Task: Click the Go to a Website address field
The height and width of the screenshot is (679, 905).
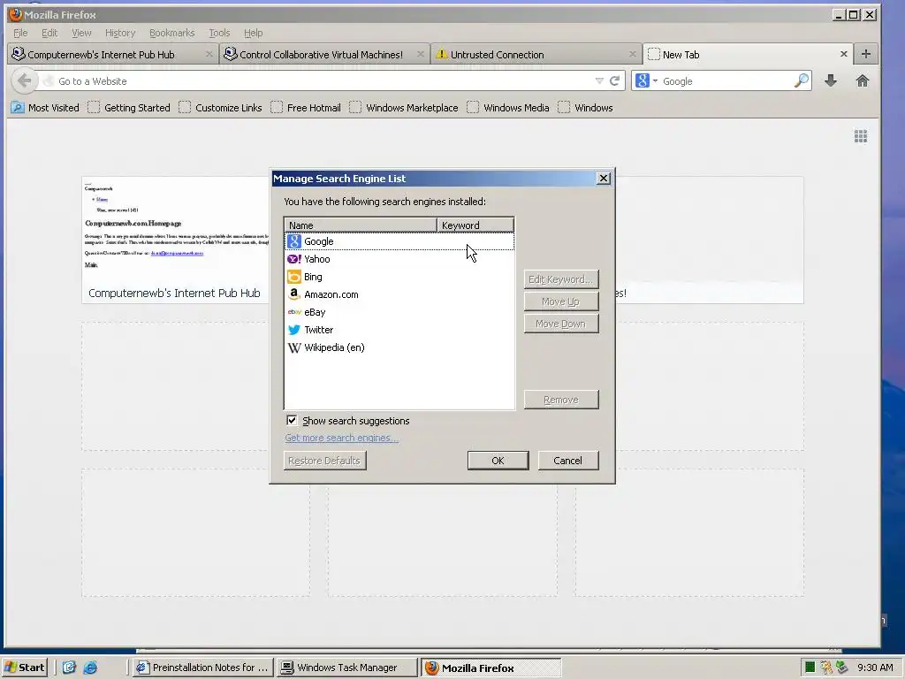Action: pos(323,80)
